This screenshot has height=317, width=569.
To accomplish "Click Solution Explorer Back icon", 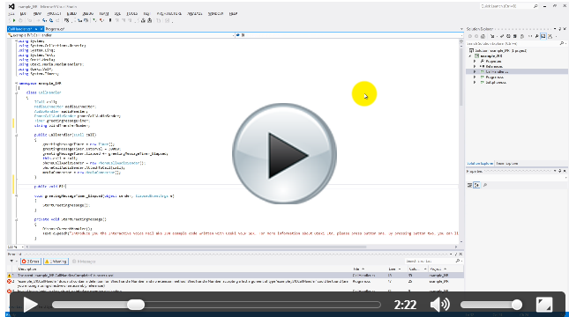I will pos(470,36).
